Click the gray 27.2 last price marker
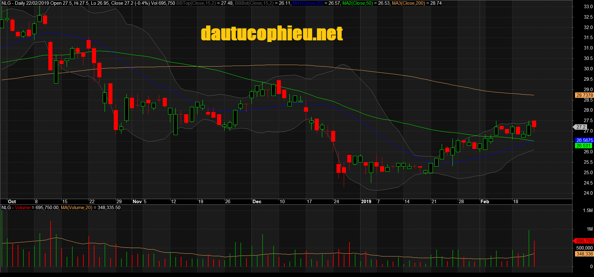The width and height of the screenshot is (594, 277). click(581, 127)
